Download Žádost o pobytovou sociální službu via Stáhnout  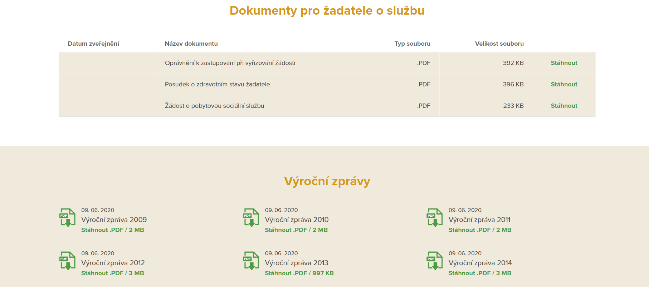pos(564,106)
